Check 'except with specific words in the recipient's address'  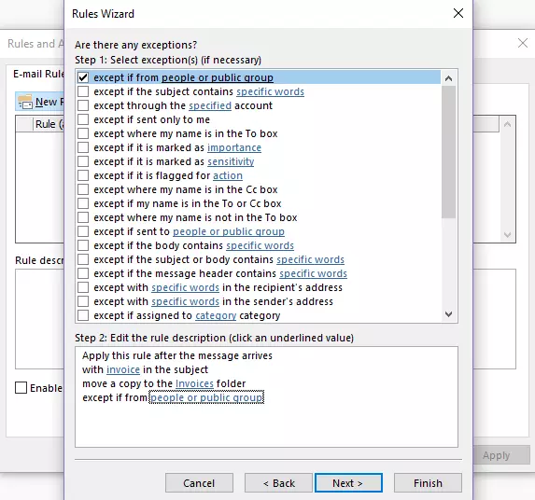(83, 287)
